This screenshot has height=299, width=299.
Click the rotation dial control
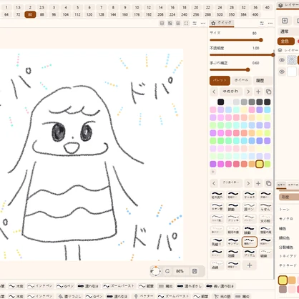[x=156, y=271]
